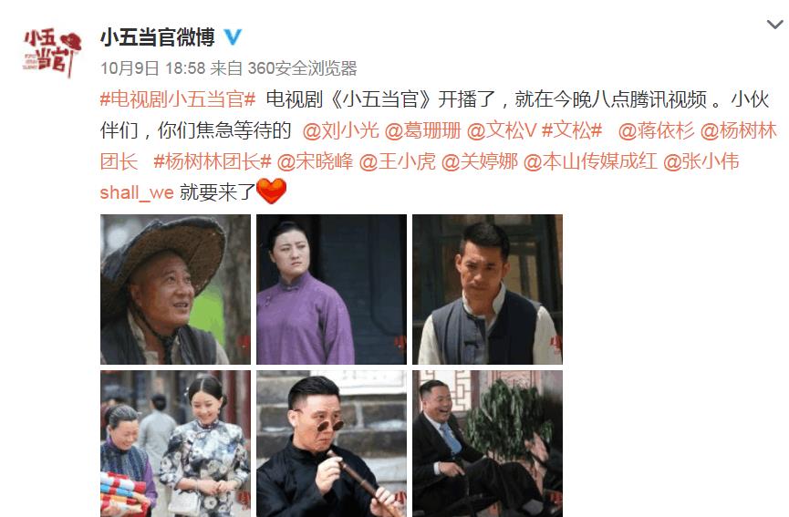Viewport: 789px width, 517px height.
Task: Open the @宋晓峰 profile mention
Action: coord(315,161)
